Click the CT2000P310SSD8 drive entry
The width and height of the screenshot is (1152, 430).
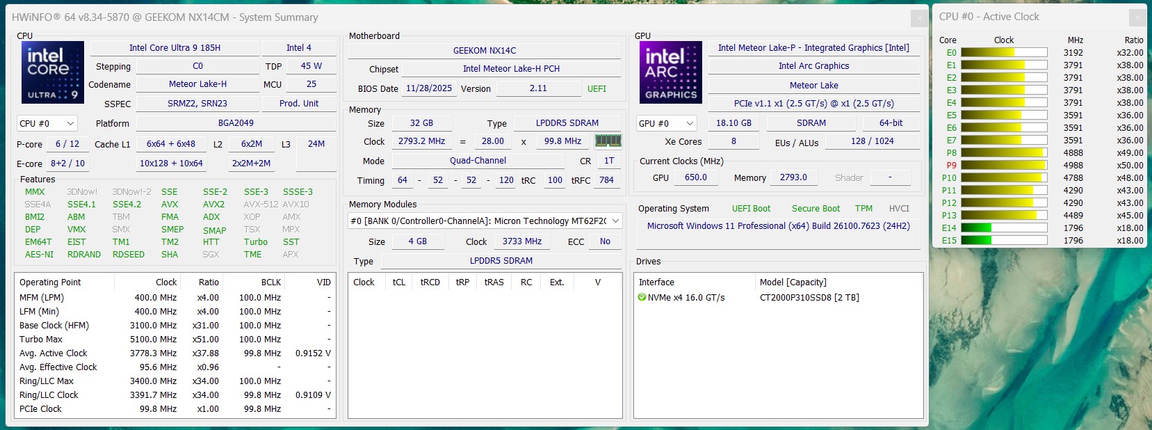(809, 298)
